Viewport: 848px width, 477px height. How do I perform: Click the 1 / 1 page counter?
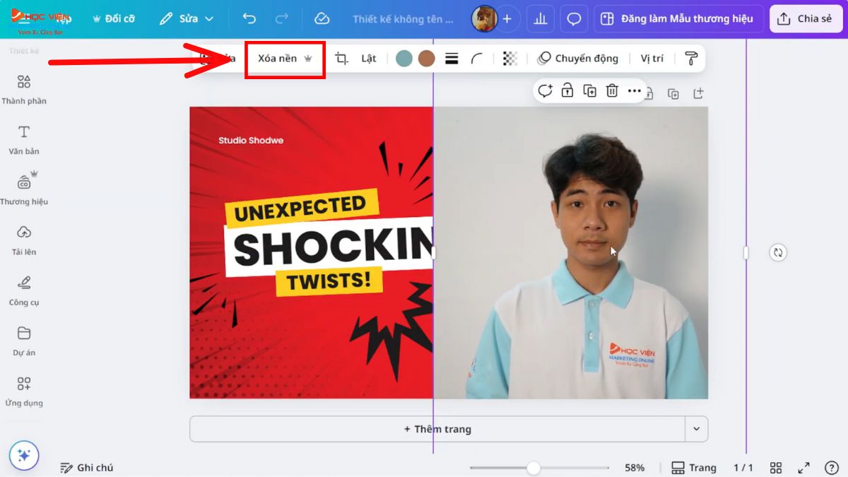tap(743, 468)
